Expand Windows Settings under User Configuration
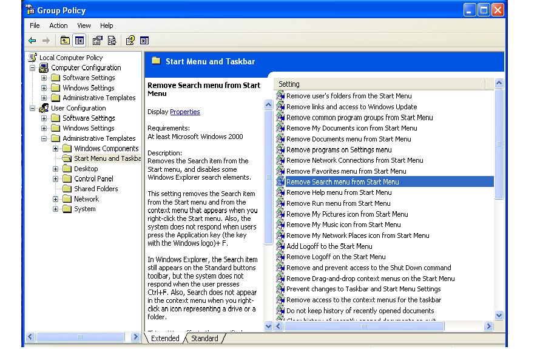The height and width of the screenshot is (349, 540). coord(44,128)
